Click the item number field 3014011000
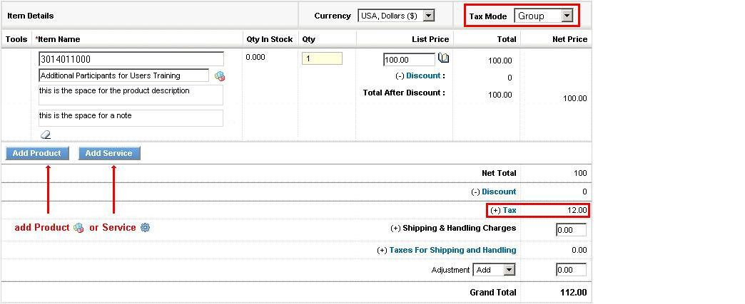 [131, 59]
